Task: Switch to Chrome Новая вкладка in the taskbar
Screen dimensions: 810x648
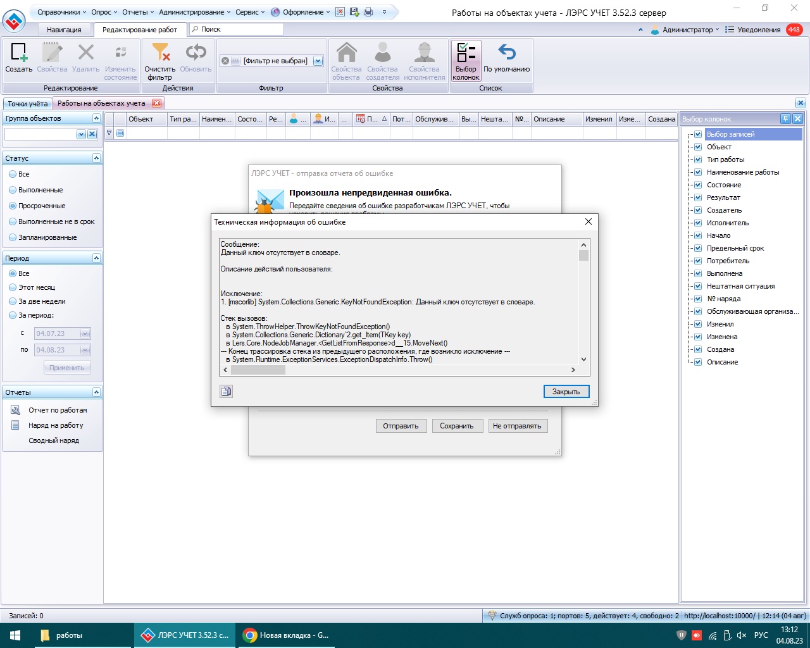Action: point(288,635)
